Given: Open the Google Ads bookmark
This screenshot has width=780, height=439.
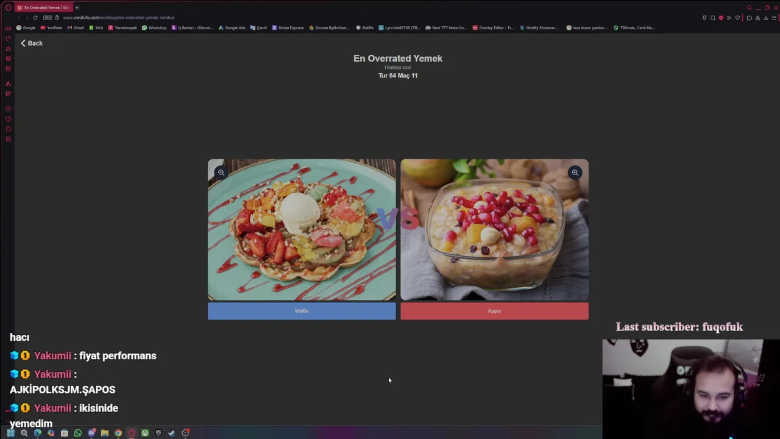Looking at the screenshot, I should tap(232, 27).
